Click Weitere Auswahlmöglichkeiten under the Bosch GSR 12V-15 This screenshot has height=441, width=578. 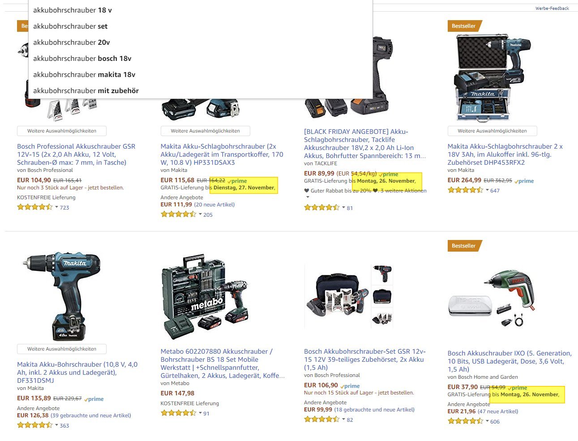point(62,131)
